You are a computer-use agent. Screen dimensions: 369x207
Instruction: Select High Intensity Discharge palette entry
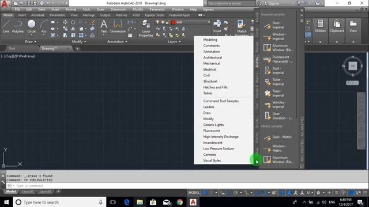click(x=221, y=137)
